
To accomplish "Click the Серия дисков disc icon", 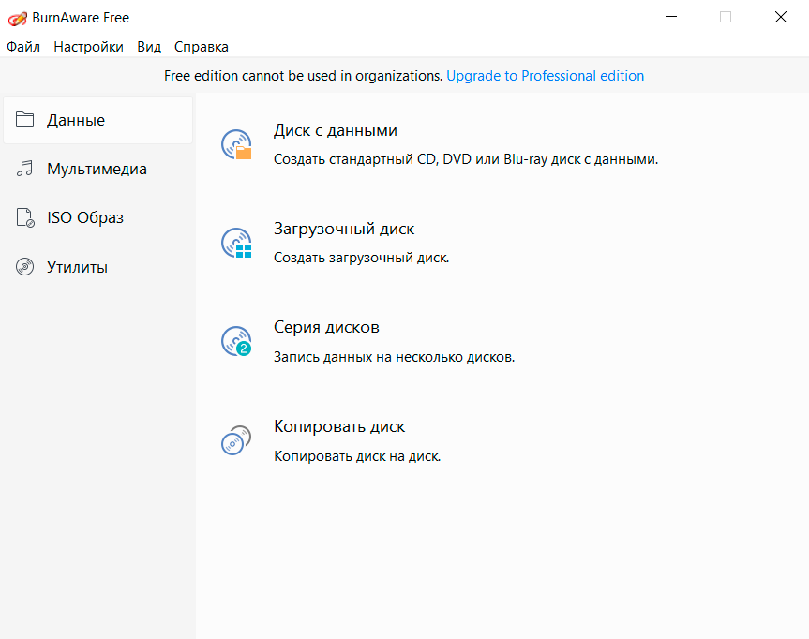I will pos(236,341).
